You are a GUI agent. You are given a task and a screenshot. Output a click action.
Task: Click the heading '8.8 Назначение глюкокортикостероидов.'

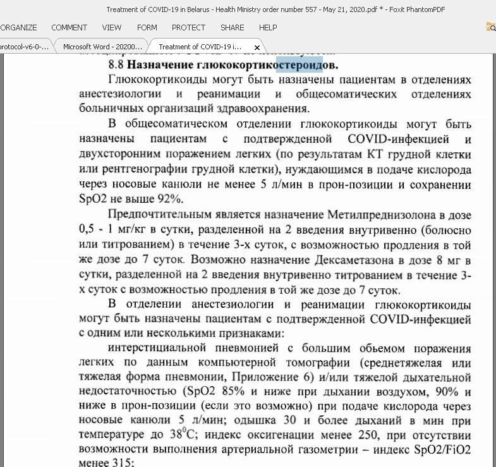pos(223,65)
